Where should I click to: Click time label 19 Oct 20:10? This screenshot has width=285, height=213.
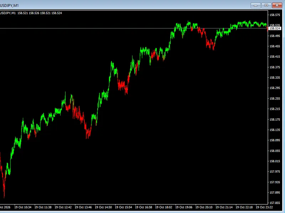click(204, 207)
